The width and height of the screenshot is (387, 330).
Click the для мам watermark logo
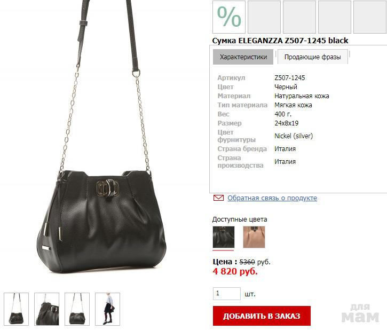coord(360,313)
